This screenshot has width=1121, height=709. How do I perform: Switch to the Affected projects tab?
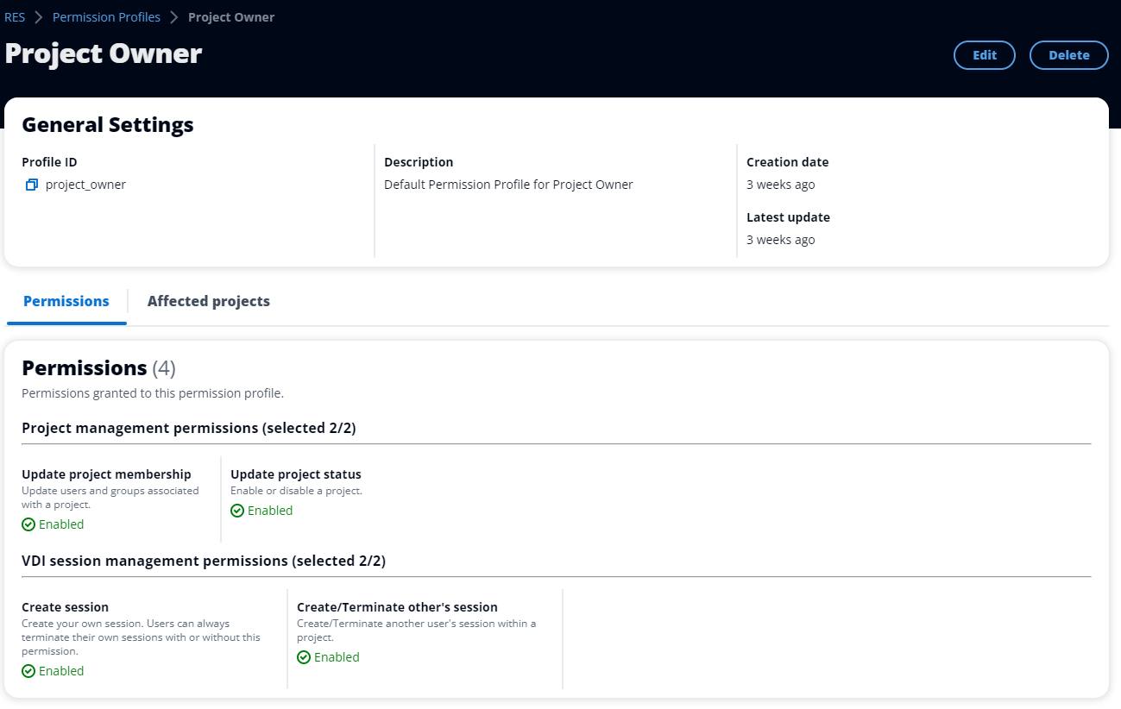coord(208,300)
